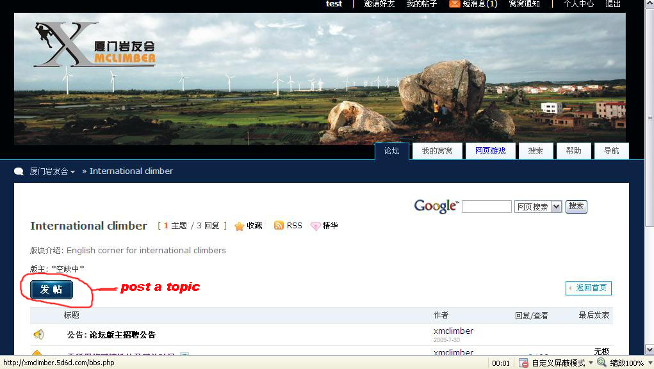654x369 pixels.
Task: Open the 自定义屏蔽模式 status bar dropdown
Action: (590, 363)
